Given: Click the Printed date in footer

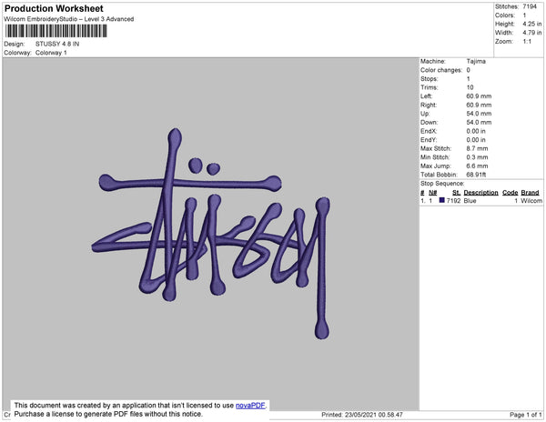Looking at the screenshot, I should pos(362,415).
